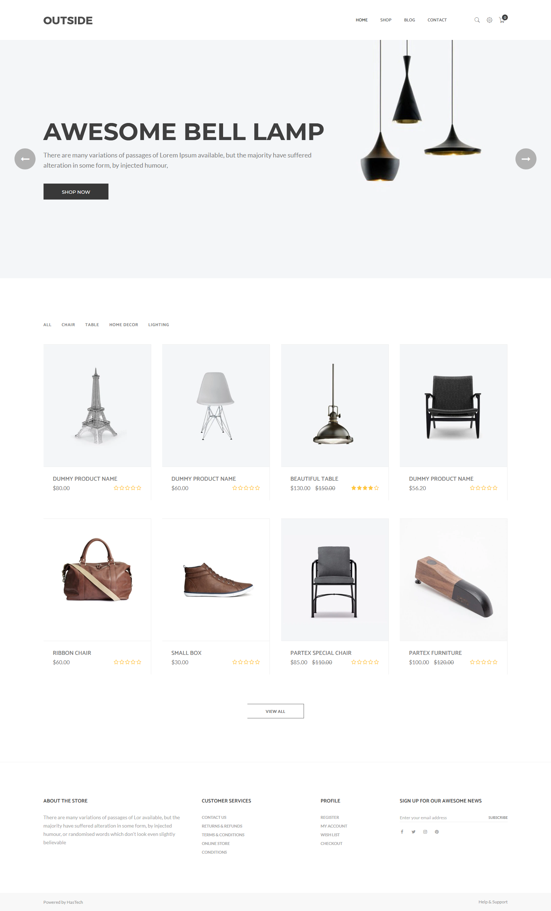This screenshot has height=911, width=551.
Task: Open the search magnifier icon in header
Action: 477,20
